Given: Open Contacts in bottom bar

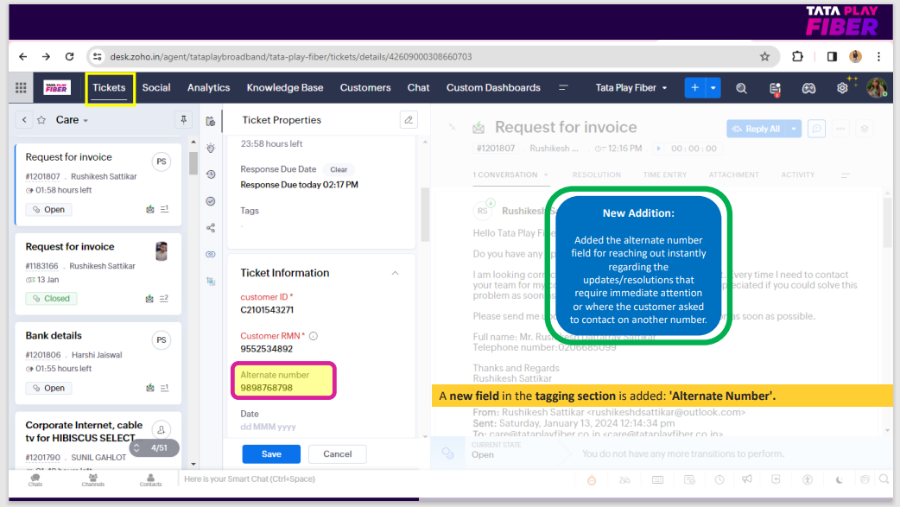Looking at the screenshot, I should pos(150,480).
